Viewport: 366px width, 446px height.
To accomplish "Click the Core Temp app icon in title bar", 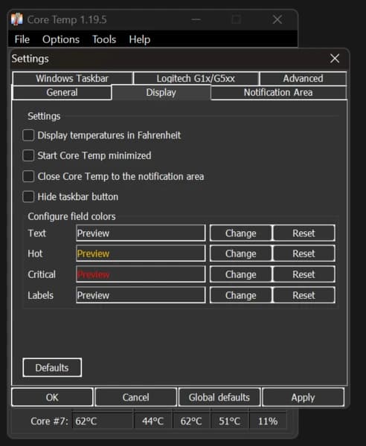I will point(16,19).
